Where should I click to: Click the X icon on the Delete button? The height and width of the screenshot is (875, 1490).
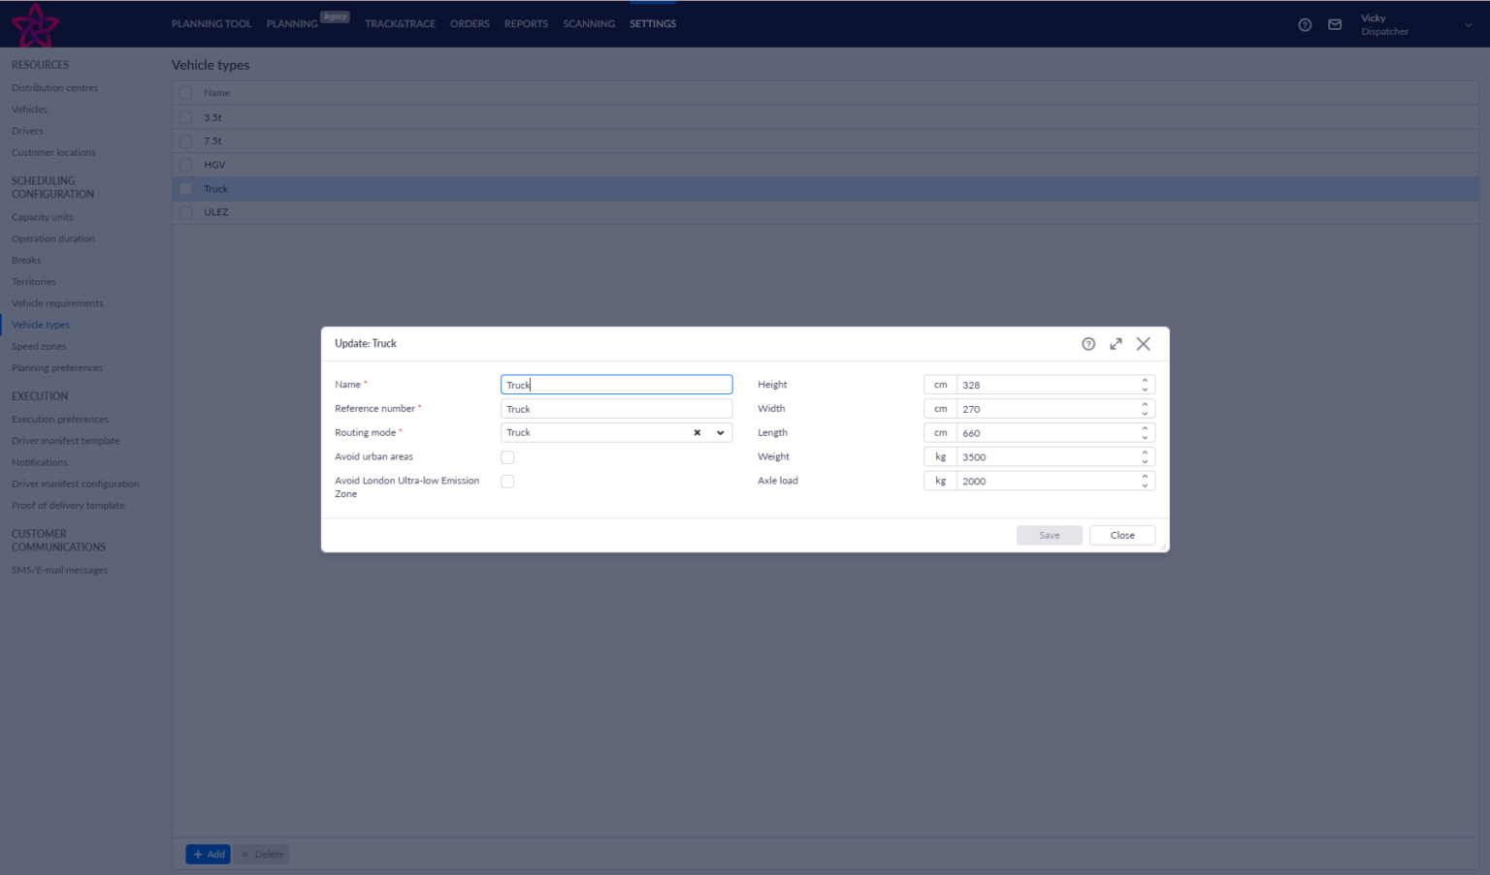coord(245,854)
